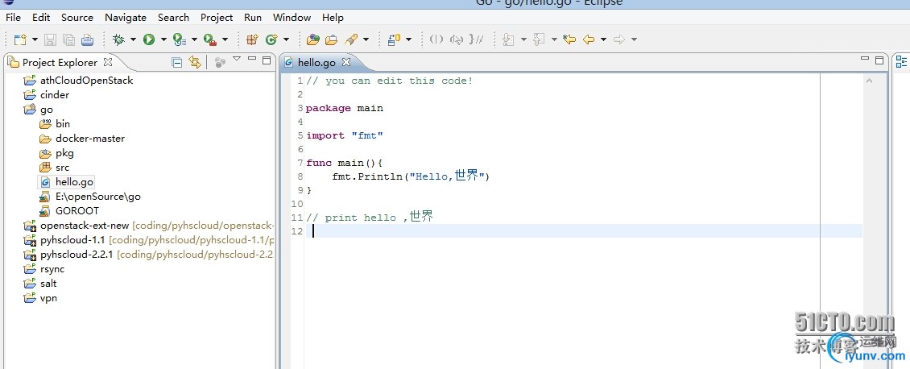Image resolution: width=910 pixels, height=369 pixels.
Task: Open the Help menu
Action: click(333, 18)
